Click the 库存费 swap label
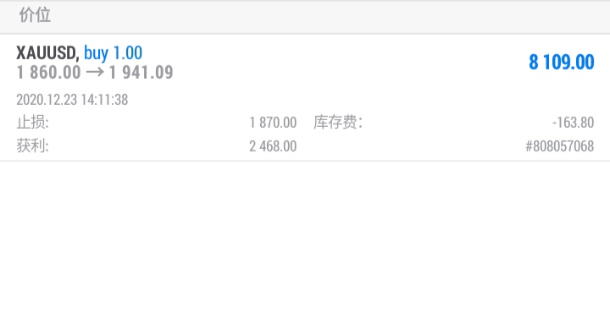The width and height of the screenshot is (610, 324). point(335,123)
